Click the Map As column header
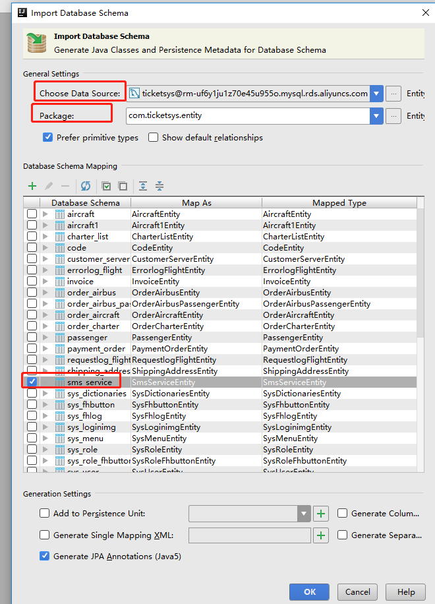Viewport: 435px width, 604px height. pyautogui.click(x=196, y=202)
